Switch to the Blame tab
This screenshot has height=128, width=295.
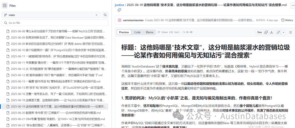coord(150,32)
